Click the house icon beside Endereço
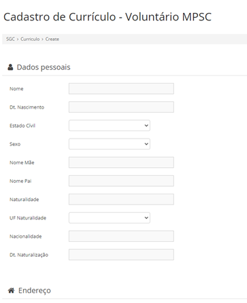247x303 pixels. point(11,290)
